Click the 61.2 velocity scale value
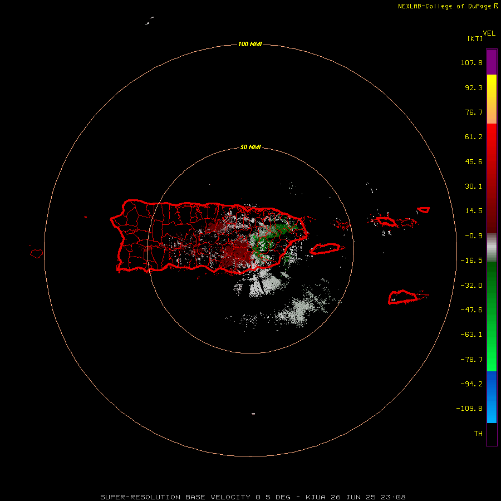The height and width of the screenshot is (501, 501). [474, 137]
